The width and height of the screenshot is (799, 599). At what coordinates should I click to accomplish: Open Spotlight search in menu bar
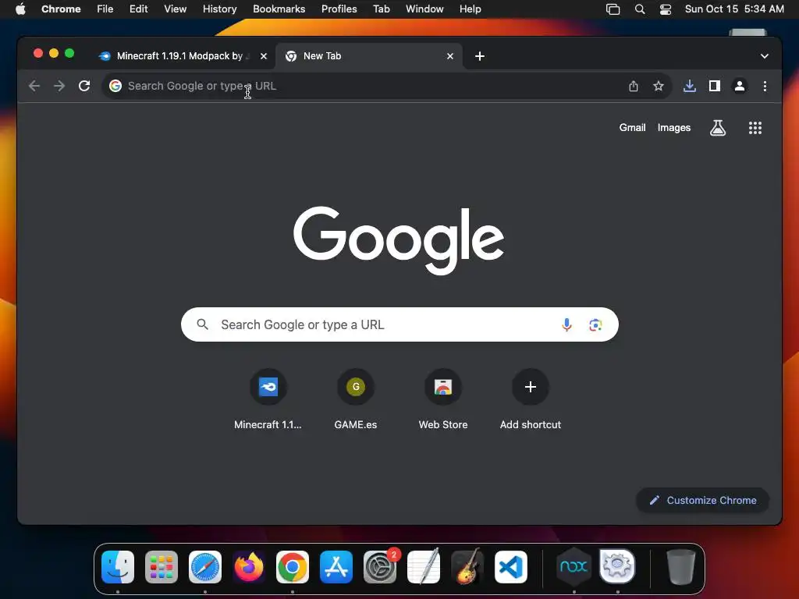pos(640,9)
